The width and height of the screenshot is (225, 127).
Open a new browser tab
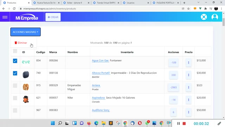pyautogui.click(x=184, y=3)
